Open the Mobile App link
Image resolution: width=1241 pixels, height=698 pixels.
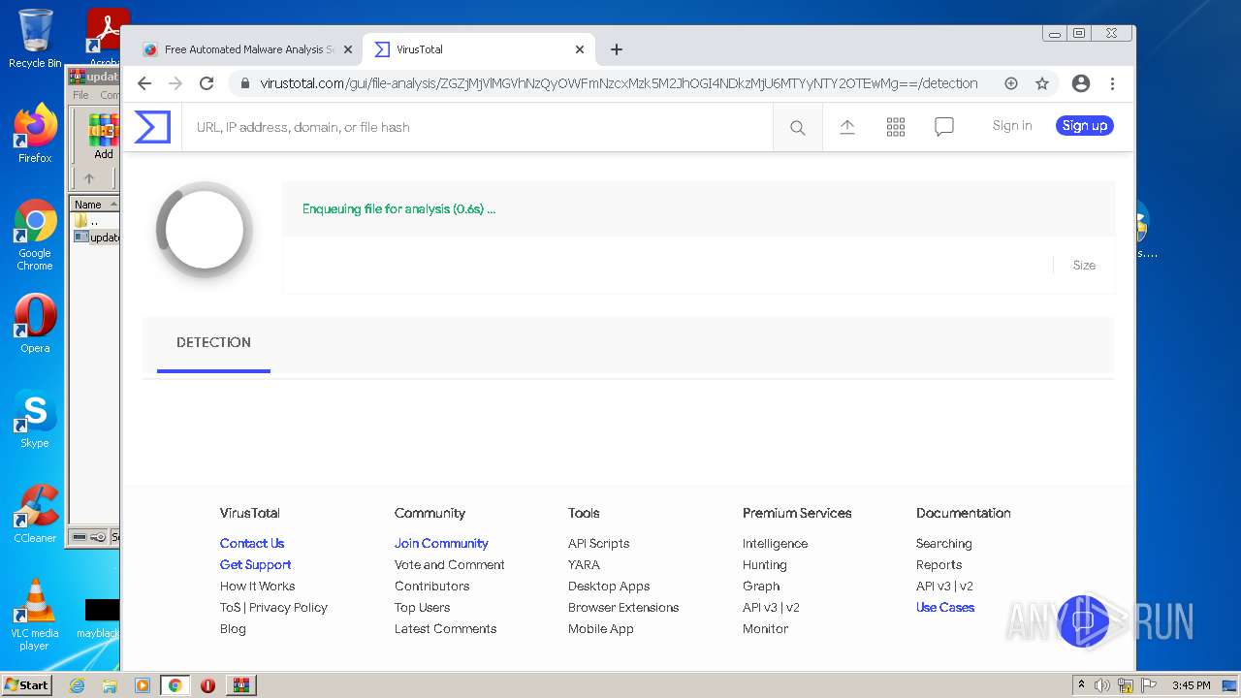600,629
